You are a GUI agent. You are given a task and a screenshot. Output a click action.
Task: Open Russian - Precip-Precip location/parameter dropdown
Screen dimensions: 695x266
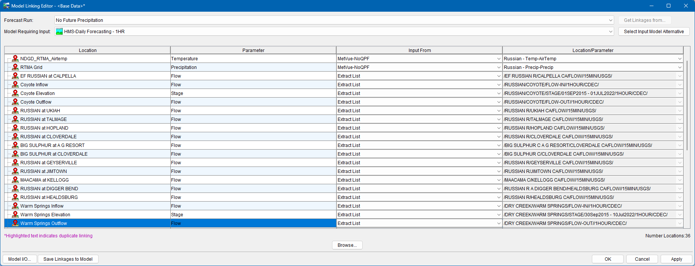(680, 67)
